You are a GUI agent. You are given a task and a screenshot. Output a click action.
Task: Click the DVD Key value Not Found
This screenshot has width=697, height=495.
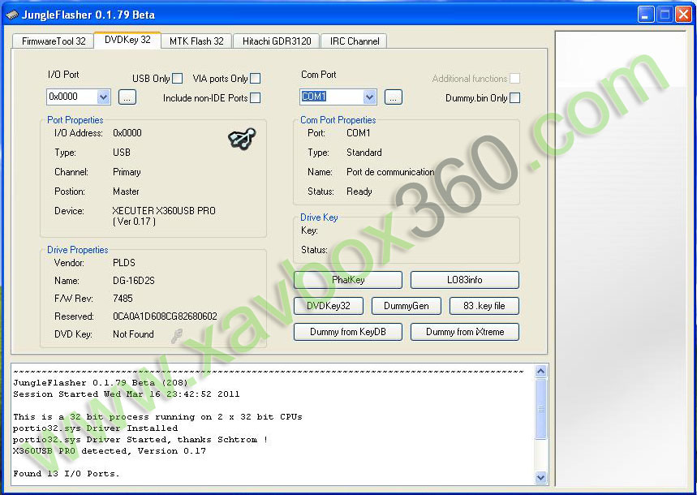pos(133,334)
